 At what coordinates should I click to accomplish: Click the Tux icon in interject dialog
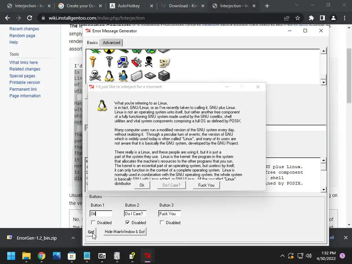pos(102,106)
